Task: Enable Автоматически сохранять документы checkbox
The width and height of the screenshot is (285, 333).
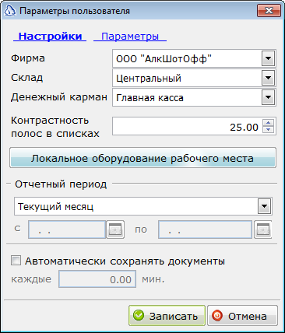Action: (x=16, y=261)
